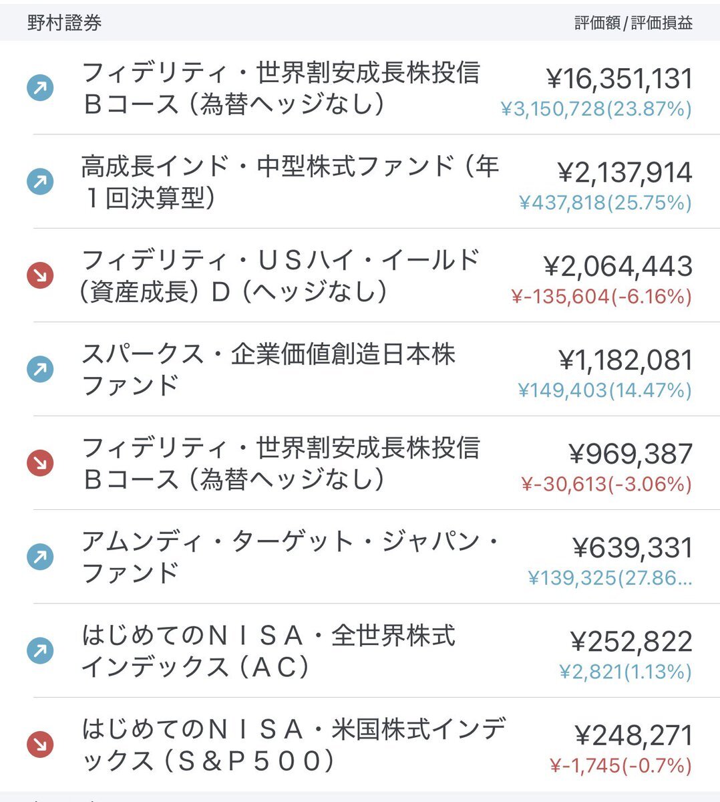Viewport: 720px width, 802px height.
Task: Tap the ¥-135,604(-6.16%) loss figure
Action: [601, 296]
